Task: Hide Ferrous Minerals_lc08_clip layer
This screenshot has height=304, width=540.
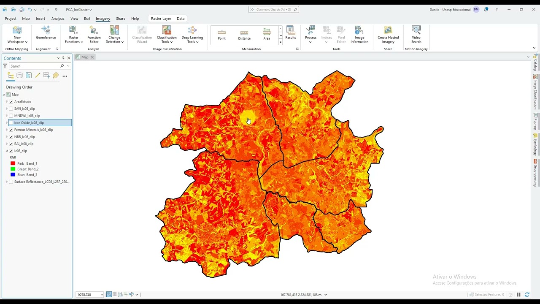Action: (x=11, y=130)
